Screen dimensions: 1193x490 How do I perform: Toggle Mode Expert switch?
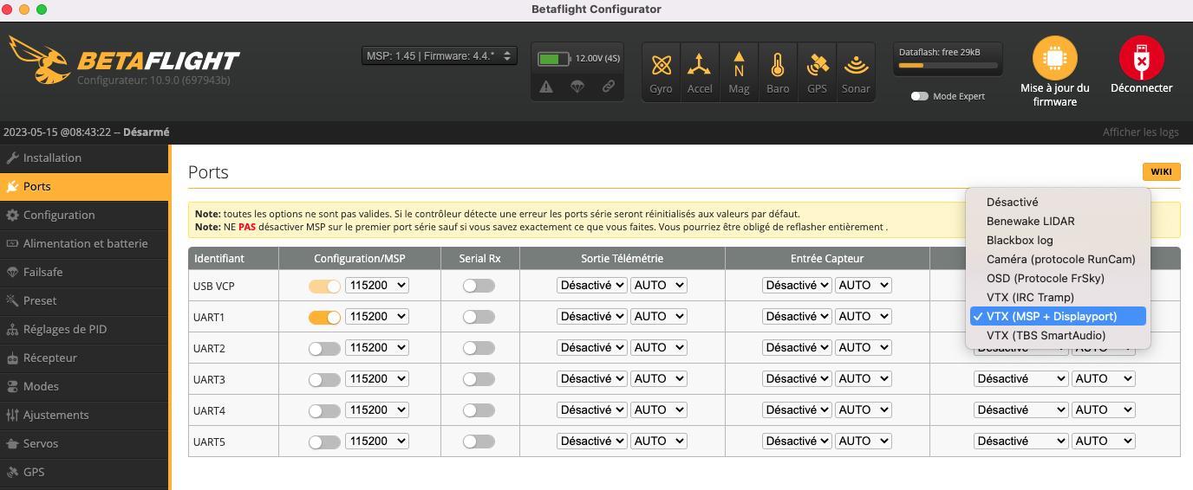[919, 96]
